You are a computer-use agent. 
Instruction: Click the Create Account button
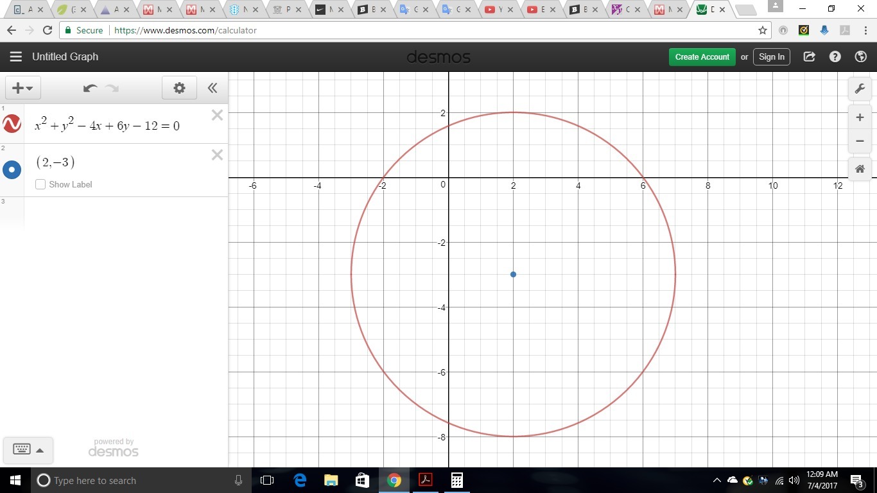[x=702, y=56]
